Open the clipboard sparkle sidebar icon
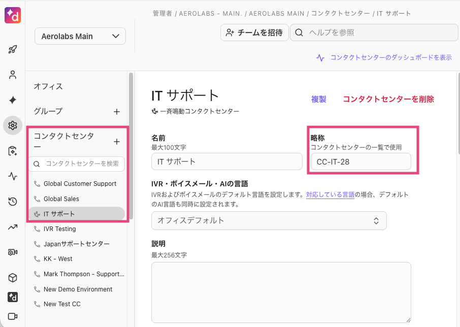Viewport: 460px width, 327px height. [x=13, y=151]
